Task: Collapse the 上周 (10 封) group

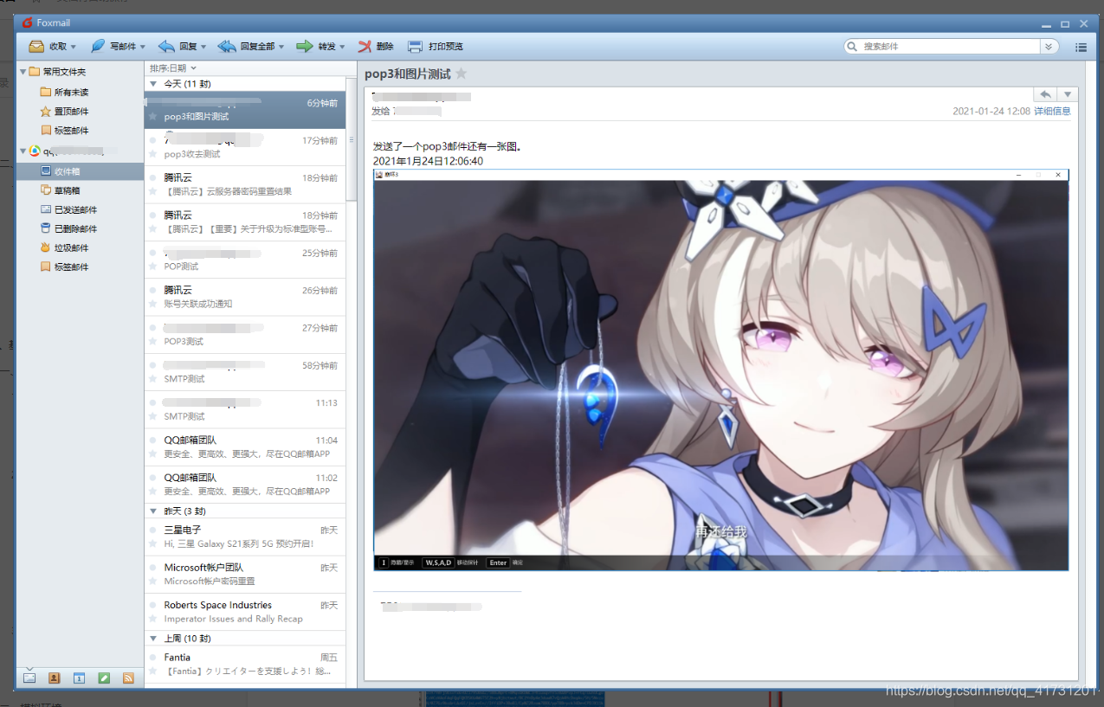Action: tap(153, 638)
